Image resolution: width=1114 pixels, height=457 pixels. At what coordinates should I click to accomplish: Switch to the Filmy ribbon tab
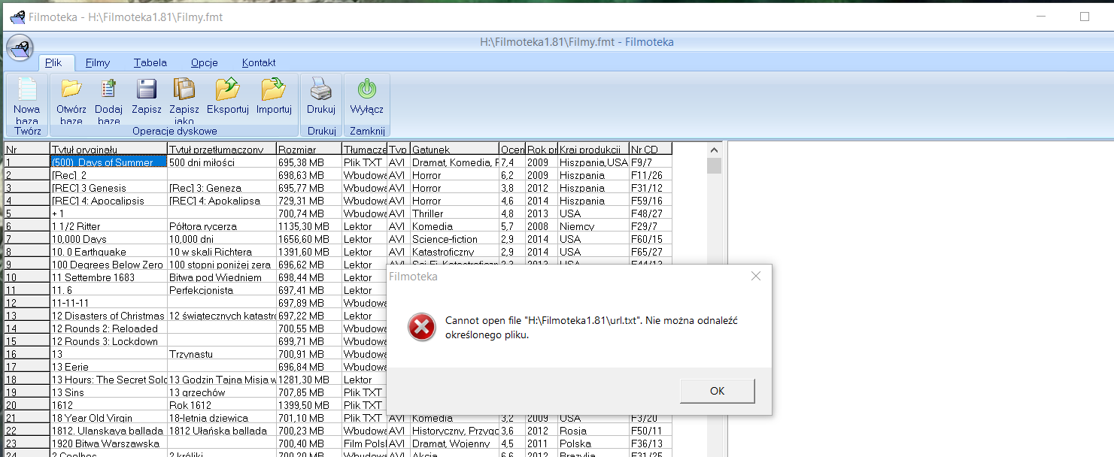click(x=98, y=63)
